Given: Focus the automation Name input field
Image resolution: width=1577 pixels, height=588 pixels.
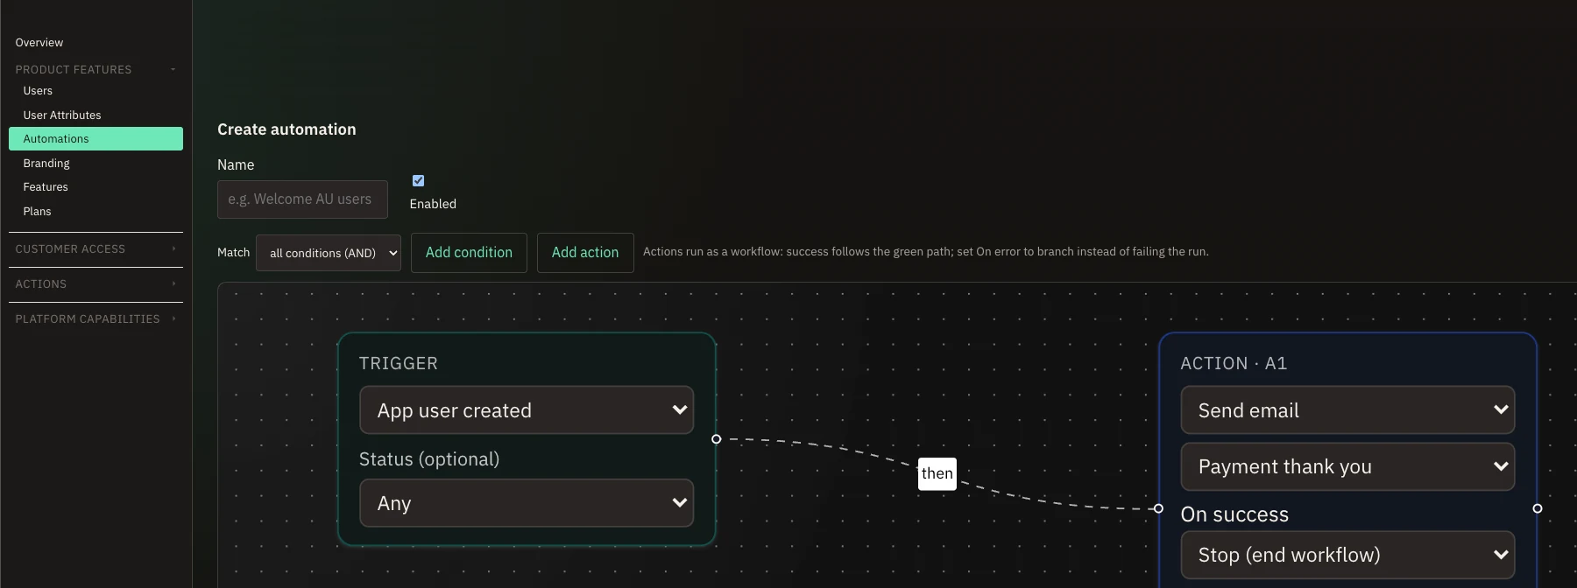Looking at the screenshot, I should (302, 199).
